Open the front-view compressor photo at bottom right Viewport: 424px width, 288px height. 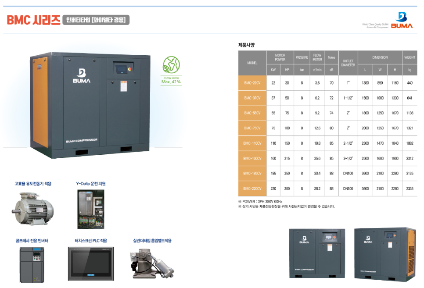[317, 253]
